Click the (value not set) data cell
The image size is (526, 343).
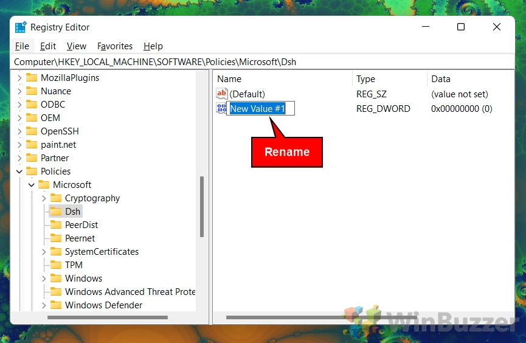click(x=460, y=94)
